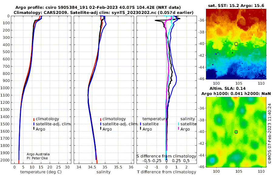Click 'satellite-adj. clim.' label in salinity legend

pyautogui.click(x=120, y=124)
